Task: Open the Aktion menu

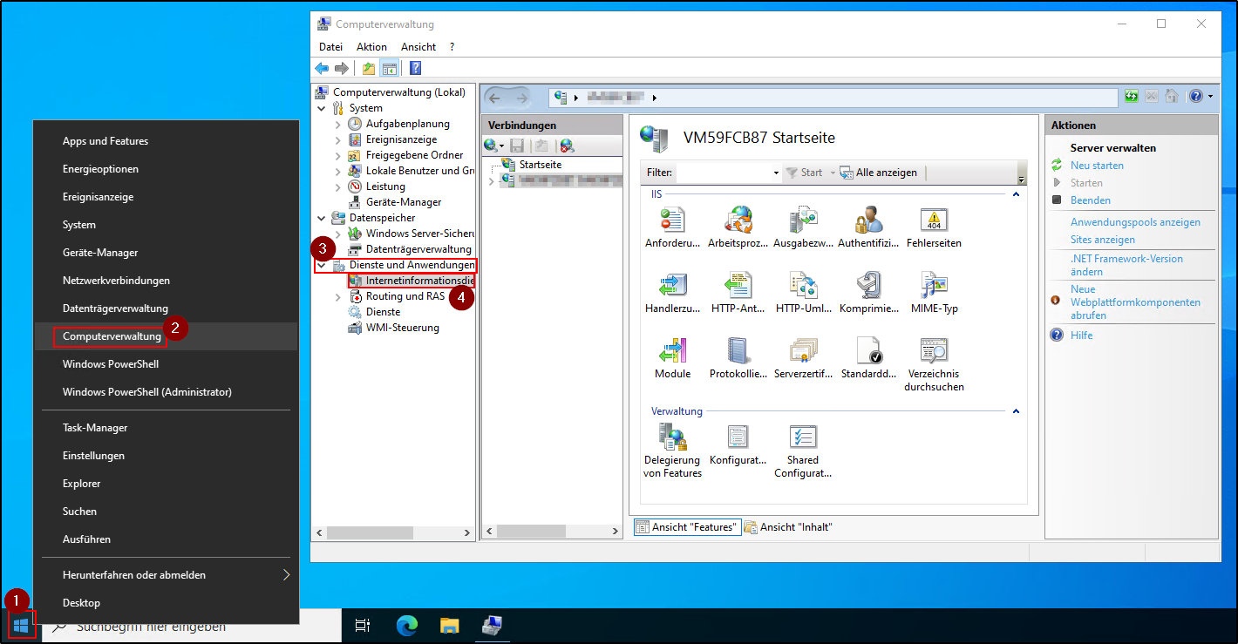Action: point(371,46)
